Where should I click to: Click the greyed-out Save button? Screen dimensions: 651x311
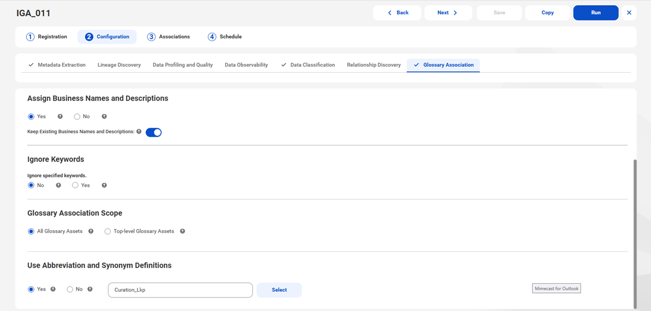(499, 13)
